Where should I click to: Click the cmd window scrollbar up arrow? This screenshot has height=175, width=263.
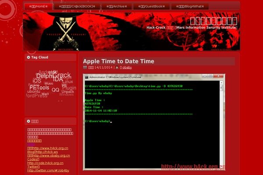221,83
